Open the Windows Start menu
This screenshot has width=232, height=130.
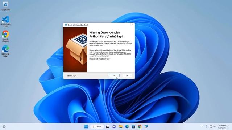point(86,127)
